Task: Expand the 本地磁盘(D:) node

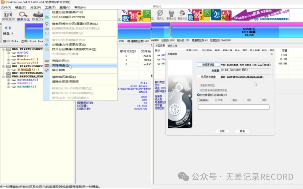Action: click(9, 70)
